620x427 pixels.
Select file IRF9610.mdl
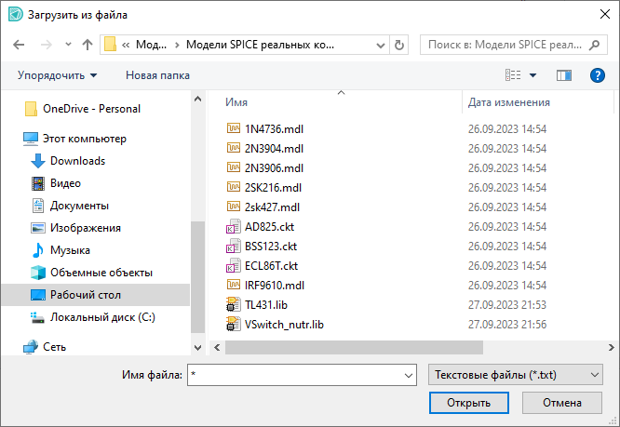[x=274, y=286]
